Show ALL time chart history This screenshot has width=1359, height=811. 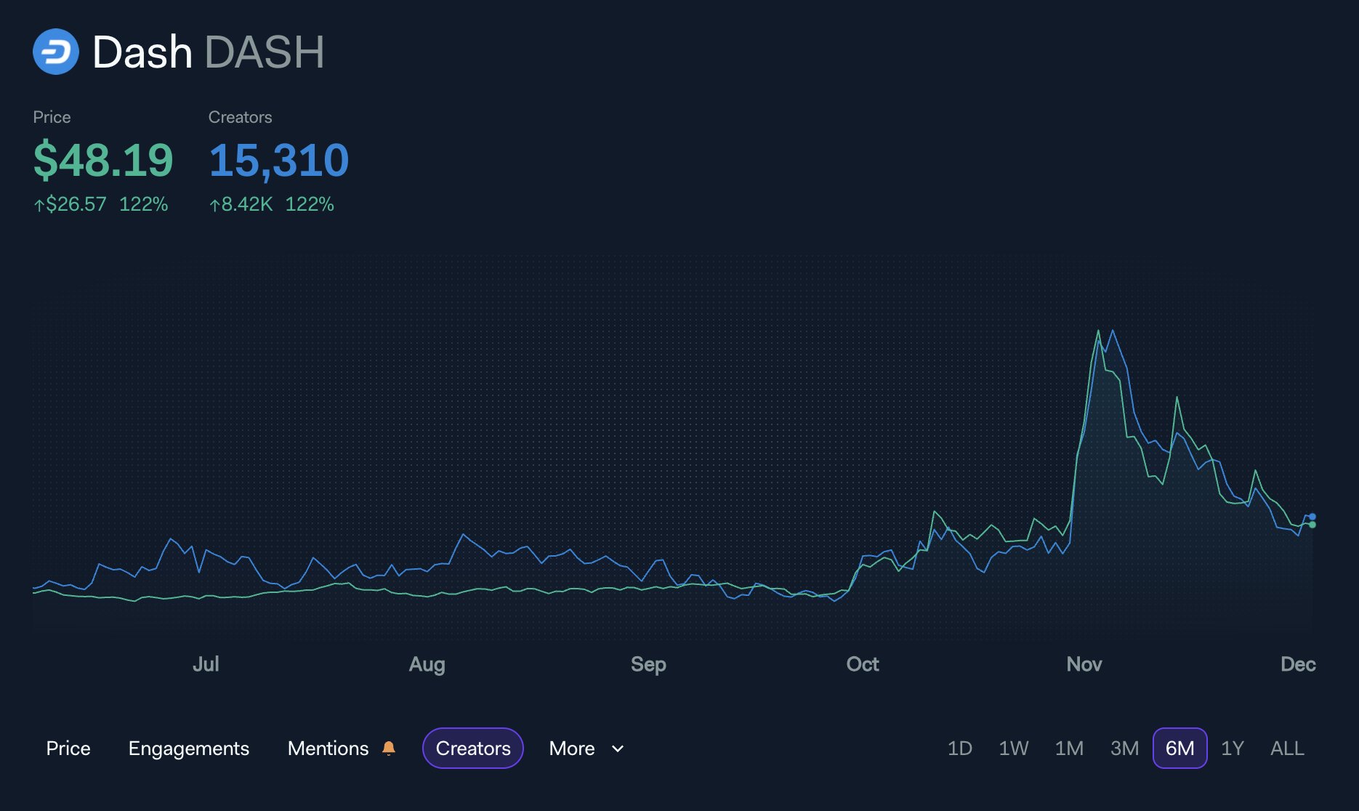(1287, 748)
